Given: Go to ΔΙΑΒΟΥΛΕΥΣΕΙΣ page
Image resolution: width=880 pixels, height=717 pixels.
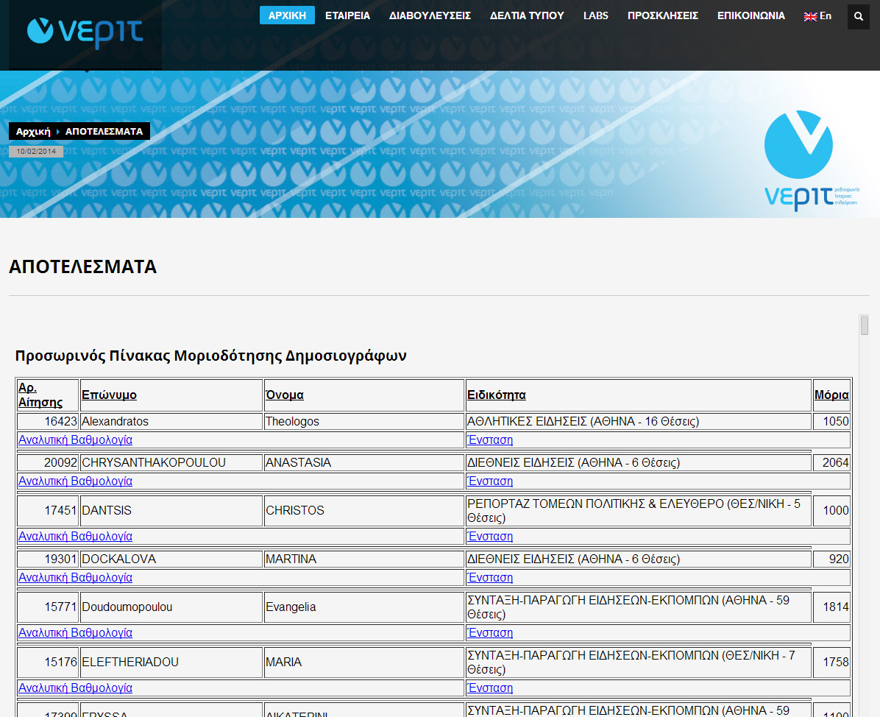Looking at the screenshot, I should [430, 15].
